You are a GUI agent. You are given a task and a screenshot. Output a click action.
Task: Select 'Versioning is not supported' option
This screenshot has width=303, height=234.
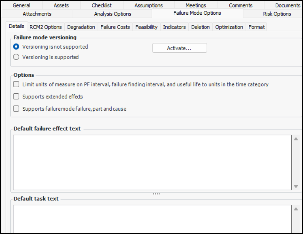(x=16, y=47)
